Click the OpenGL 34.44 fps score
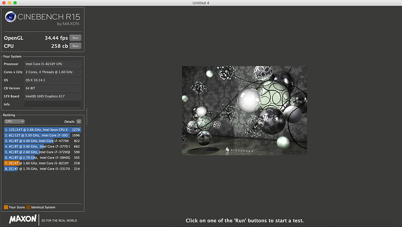The image size is (402, 227). pyautogui.click(x=56, y=38)
